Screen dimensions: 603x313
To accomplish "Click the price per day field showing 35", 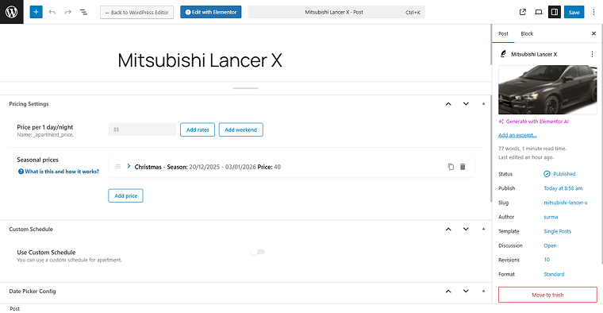I will tap(142, 129).
